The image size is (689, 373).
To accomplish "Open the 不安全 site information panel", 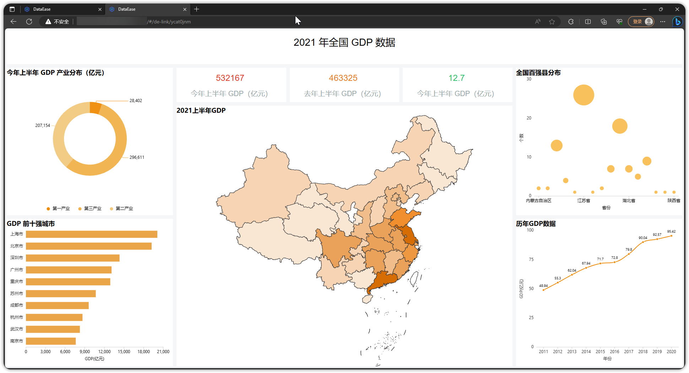I will point(57,22).
